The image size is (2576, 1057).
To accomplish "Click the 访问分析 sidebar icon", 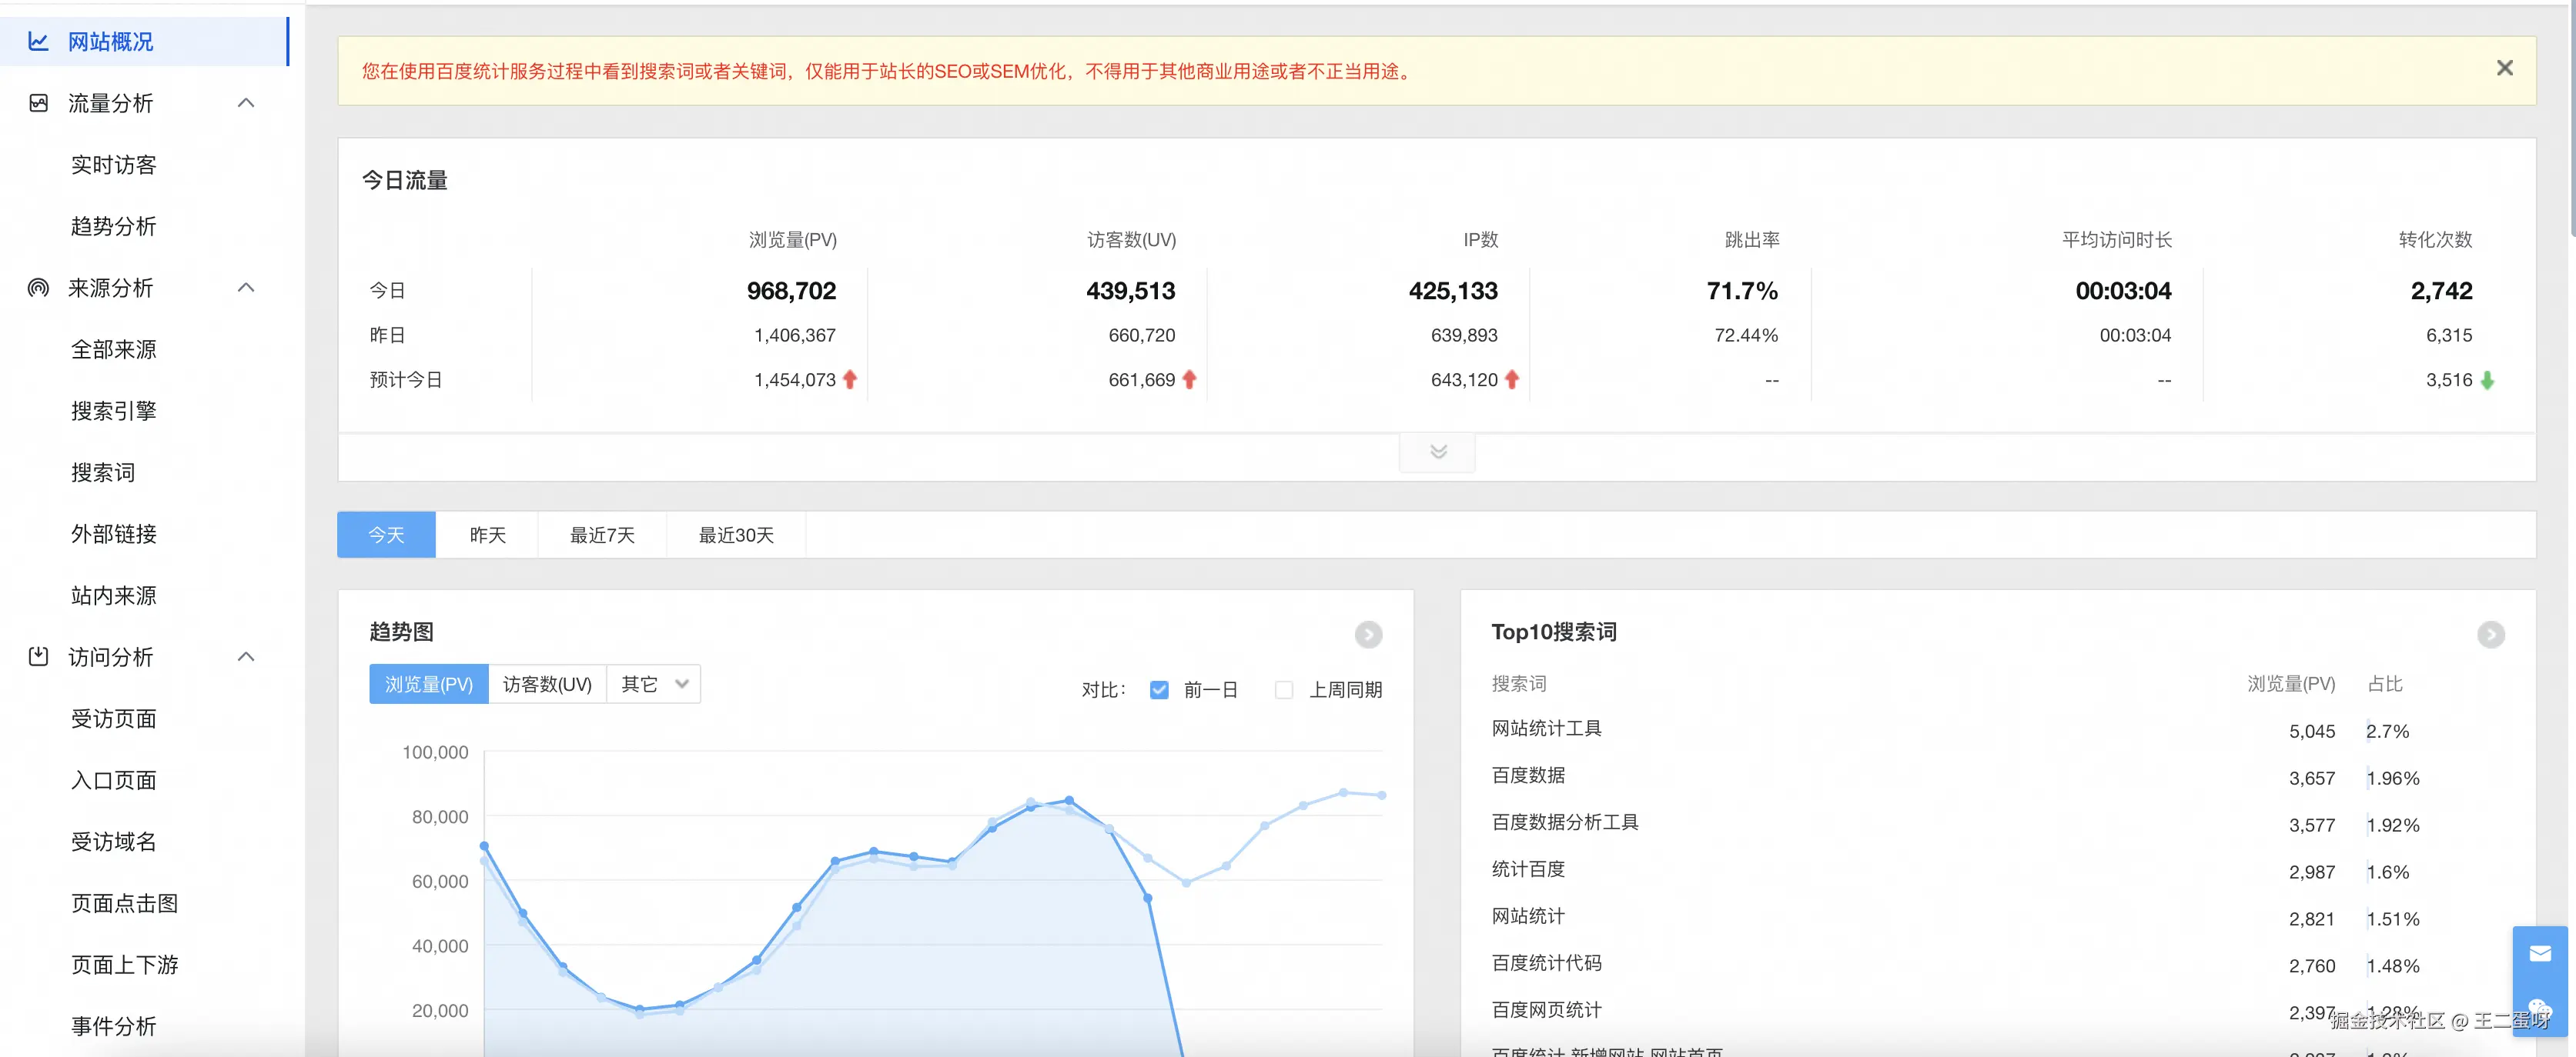I will pyautogui.click(x=38, y=656).
